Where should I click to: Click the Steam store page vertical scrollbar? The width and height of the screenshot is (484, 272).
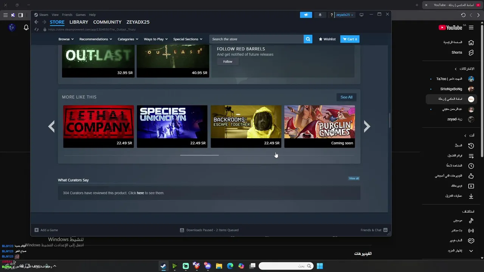(389, 120)
